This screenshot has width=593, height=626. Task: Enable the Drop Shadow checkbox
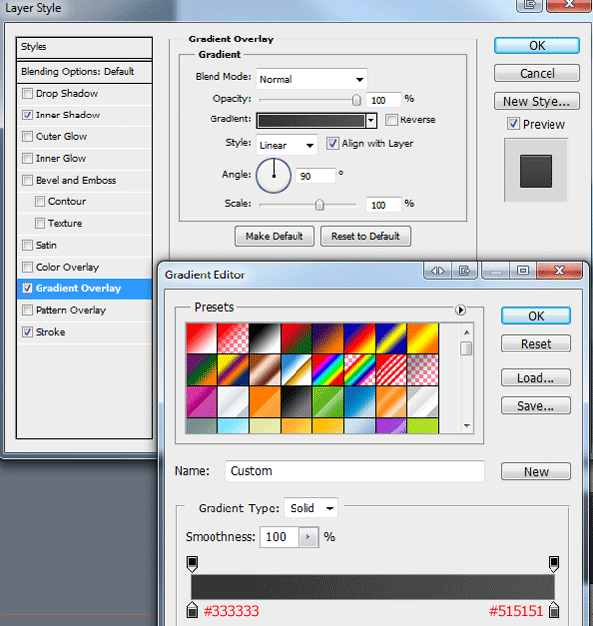(x=27, y=94)
